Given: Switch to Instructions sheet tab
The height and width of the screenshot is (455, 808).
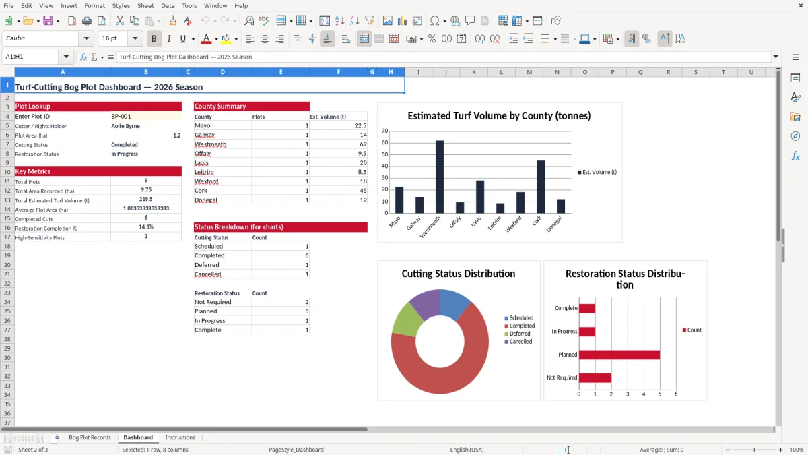Looking at the screenshot, I should tap(180, 437).
